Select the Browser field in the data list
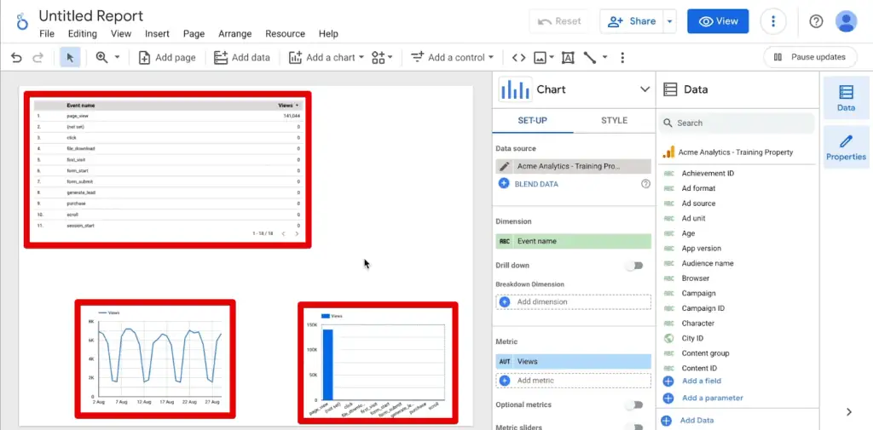The width and height of the screenshot is (873, 430). (696, 278)
